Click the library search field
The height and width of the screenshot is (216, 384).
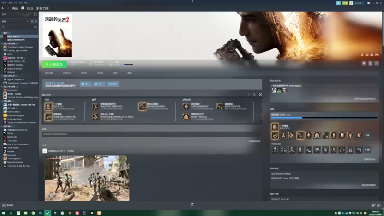point(17,27)
